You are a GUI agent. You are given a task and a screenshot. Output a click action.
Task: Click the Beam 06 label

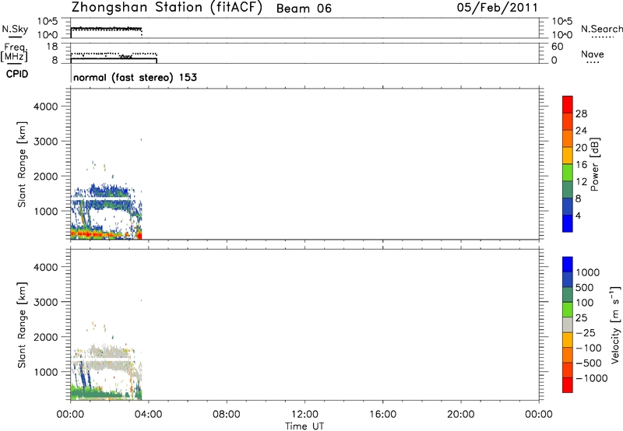tap(304, 9)
